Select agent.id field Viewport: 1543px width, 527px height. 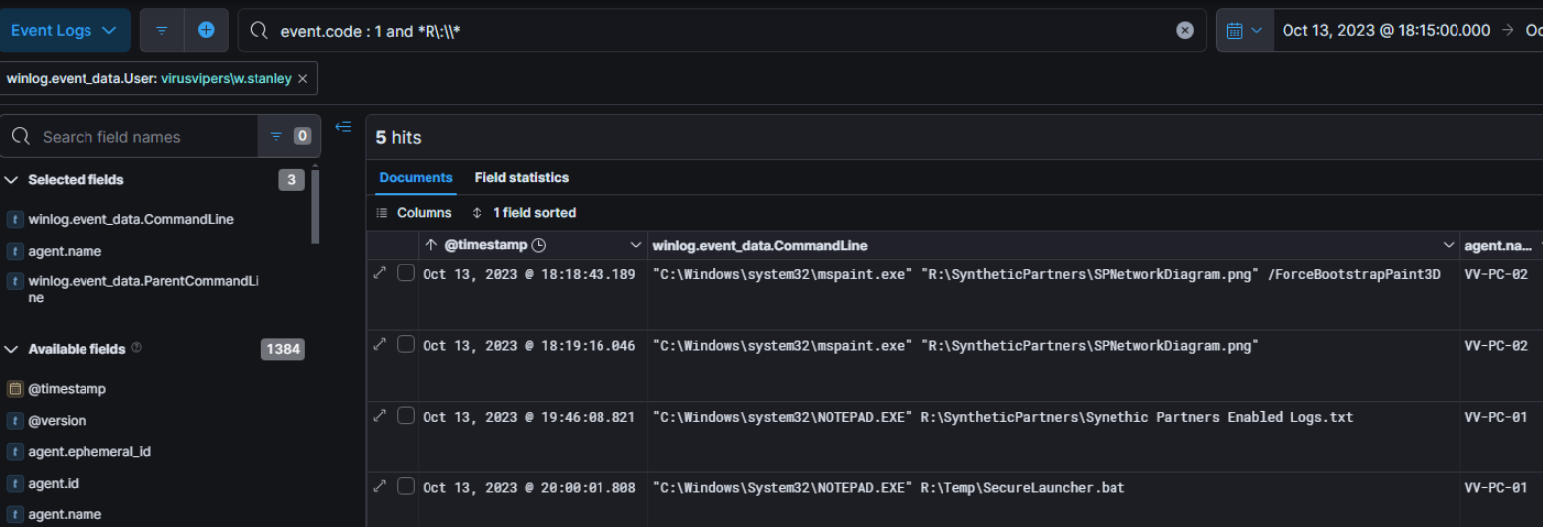click(53, 484)
